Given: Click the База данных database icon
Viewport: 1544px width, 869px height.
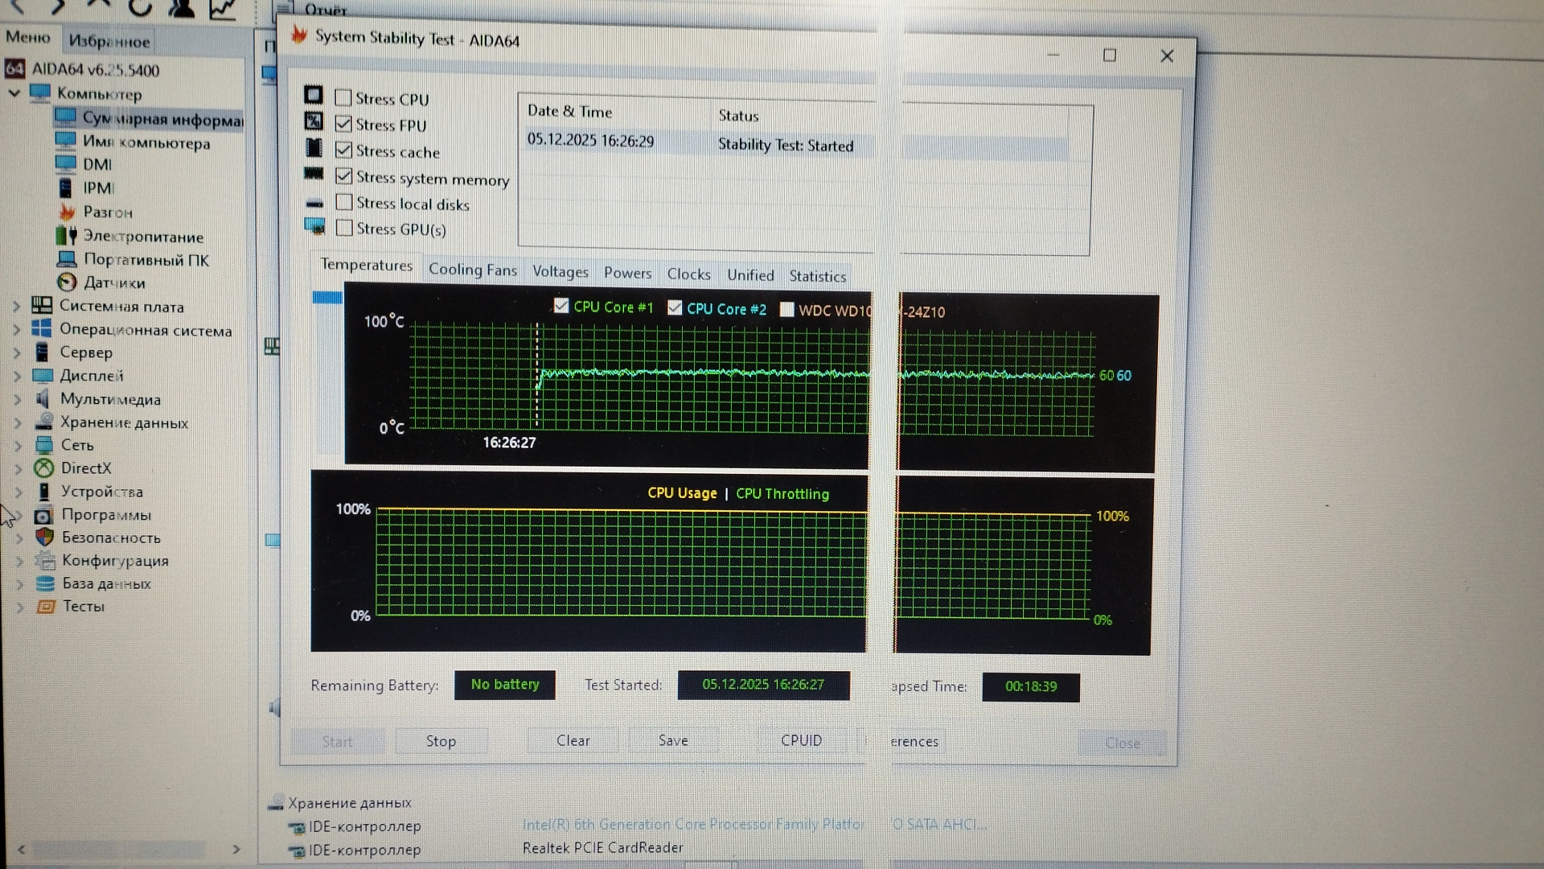Looking at the screenshot, I should tap(46, 583).
